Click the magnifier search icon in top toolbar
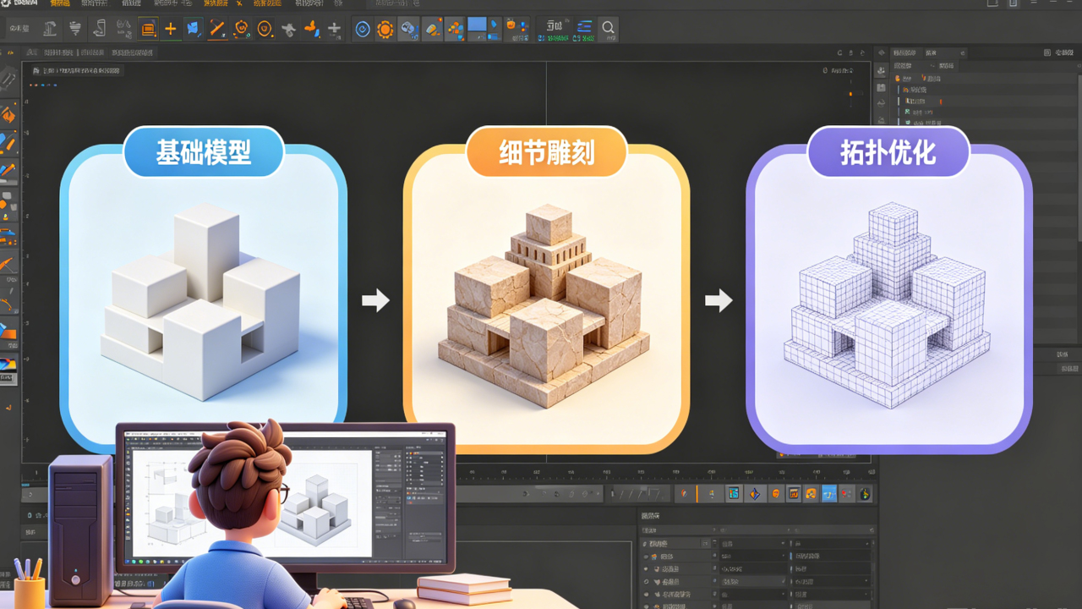 (x=608, y=29)
